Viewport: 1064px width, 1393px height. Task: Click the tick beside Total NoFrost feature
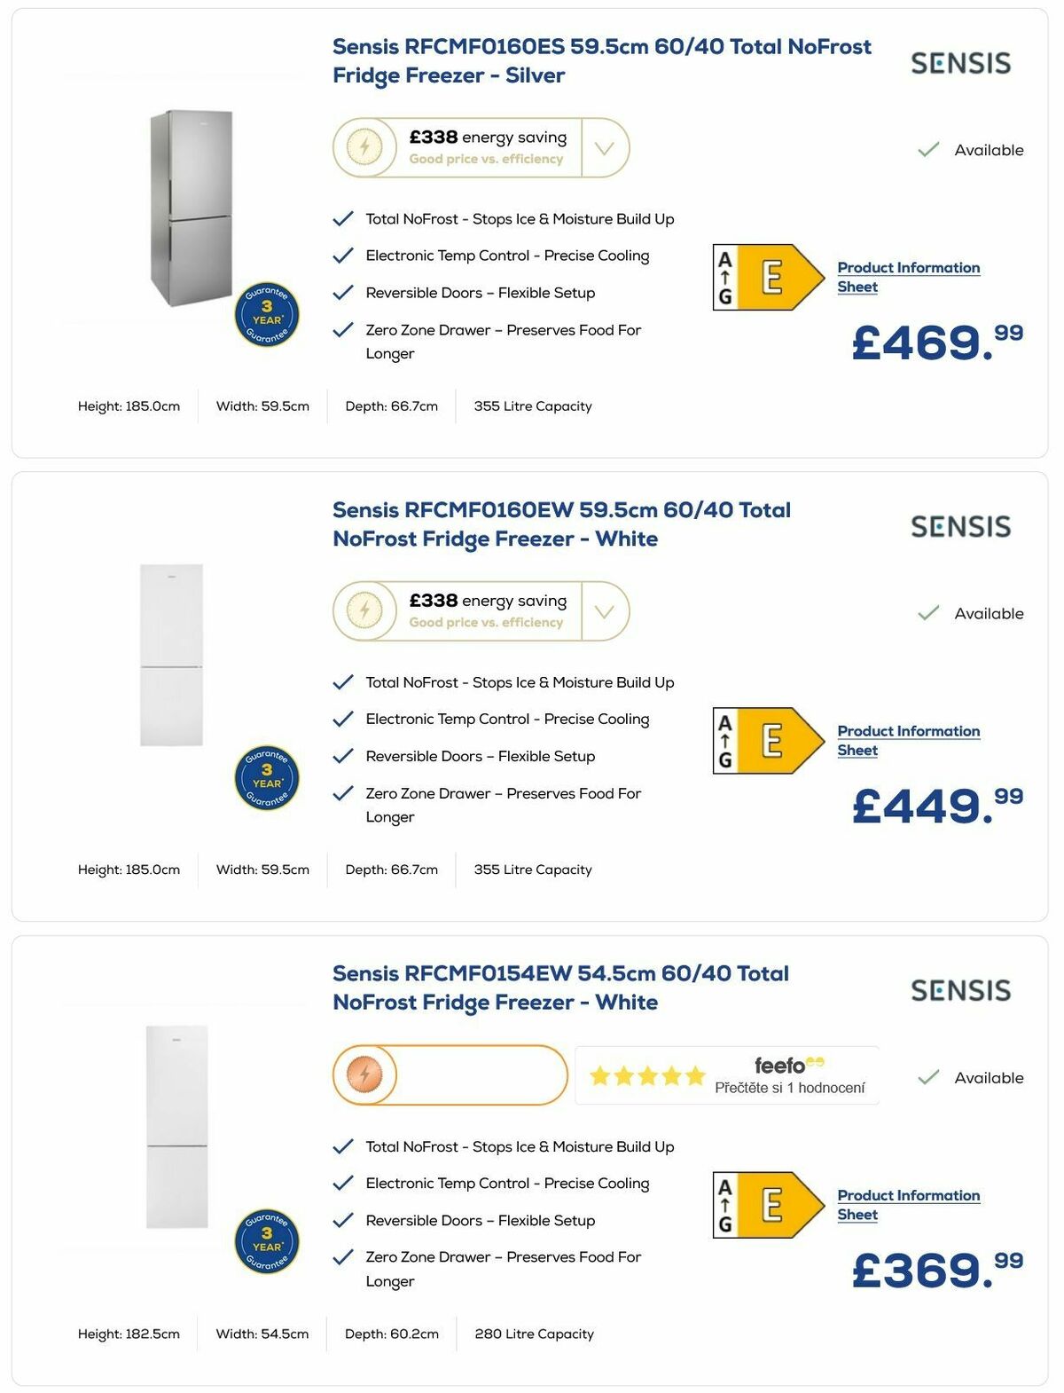click(x=343, y=217)
